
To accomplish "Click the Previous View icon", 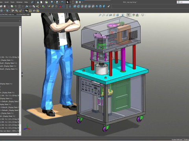I will coord(107,15).
